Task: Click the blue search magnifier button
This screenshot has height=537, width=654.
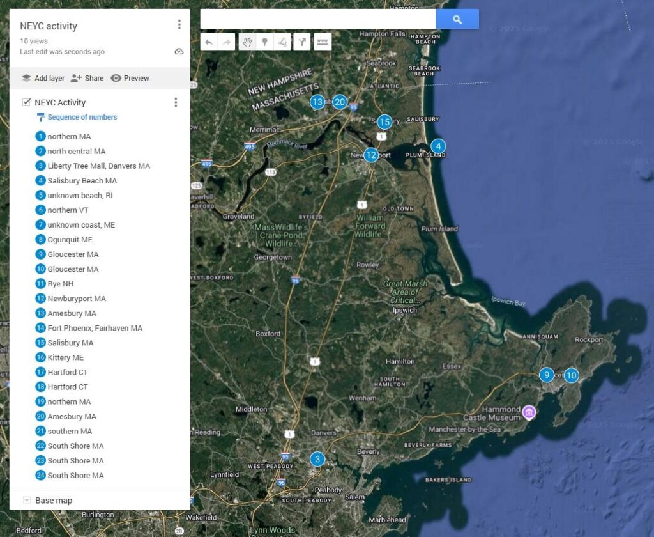Action: pos(457,19)
